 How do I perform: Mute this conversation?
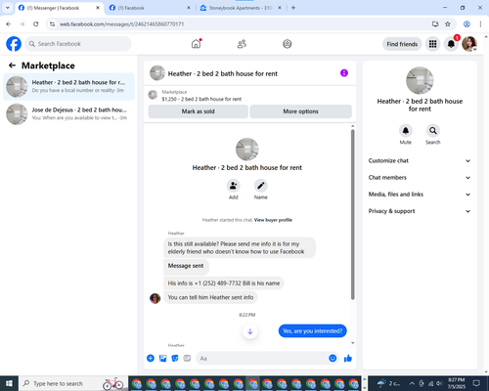pos(406,131)
